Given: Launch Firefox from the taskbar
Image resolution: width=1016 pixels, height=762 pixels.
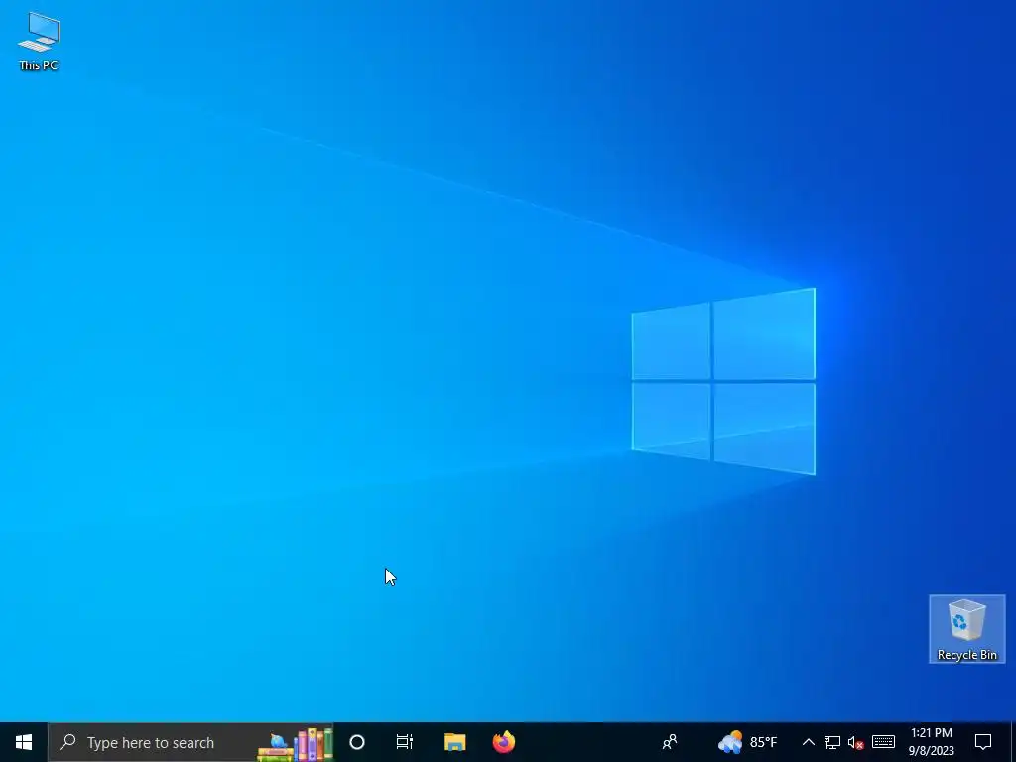Looking at the screenshot, I should [504, 742].
